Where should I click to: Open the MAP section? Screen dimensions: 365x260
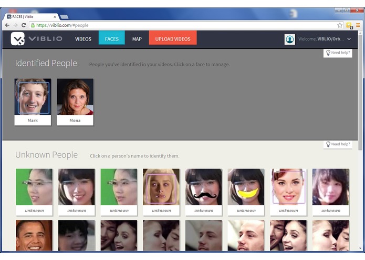pyautogui.click(x=137, y=39)
